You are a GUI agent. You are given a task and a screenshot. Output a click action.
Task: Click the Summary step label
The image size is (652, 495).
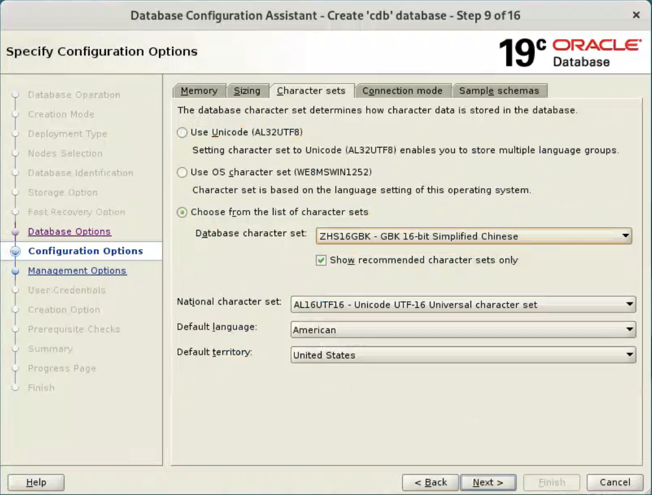pyautogui.click(x=50, y=349)
